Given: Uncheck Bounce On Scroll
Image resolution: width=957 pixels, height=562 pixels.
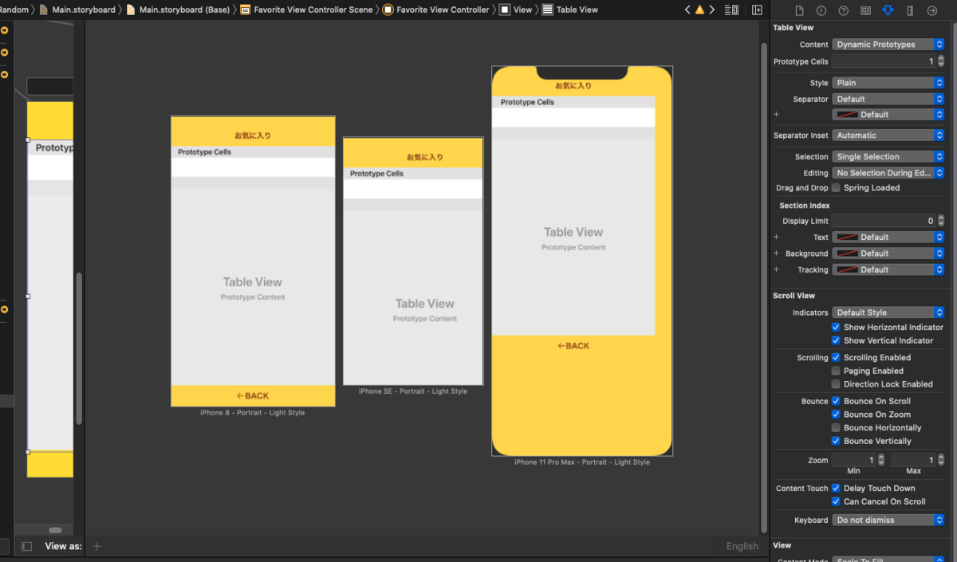Looking at the screenshot, I should click(836, 401).
